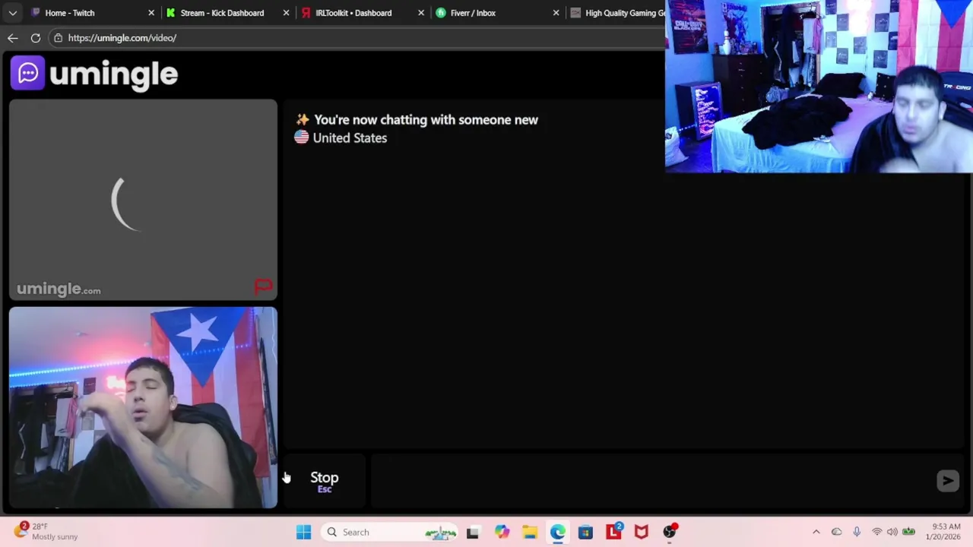
Task: Click the microphone tray icon
Action: (x=857, y=532)
